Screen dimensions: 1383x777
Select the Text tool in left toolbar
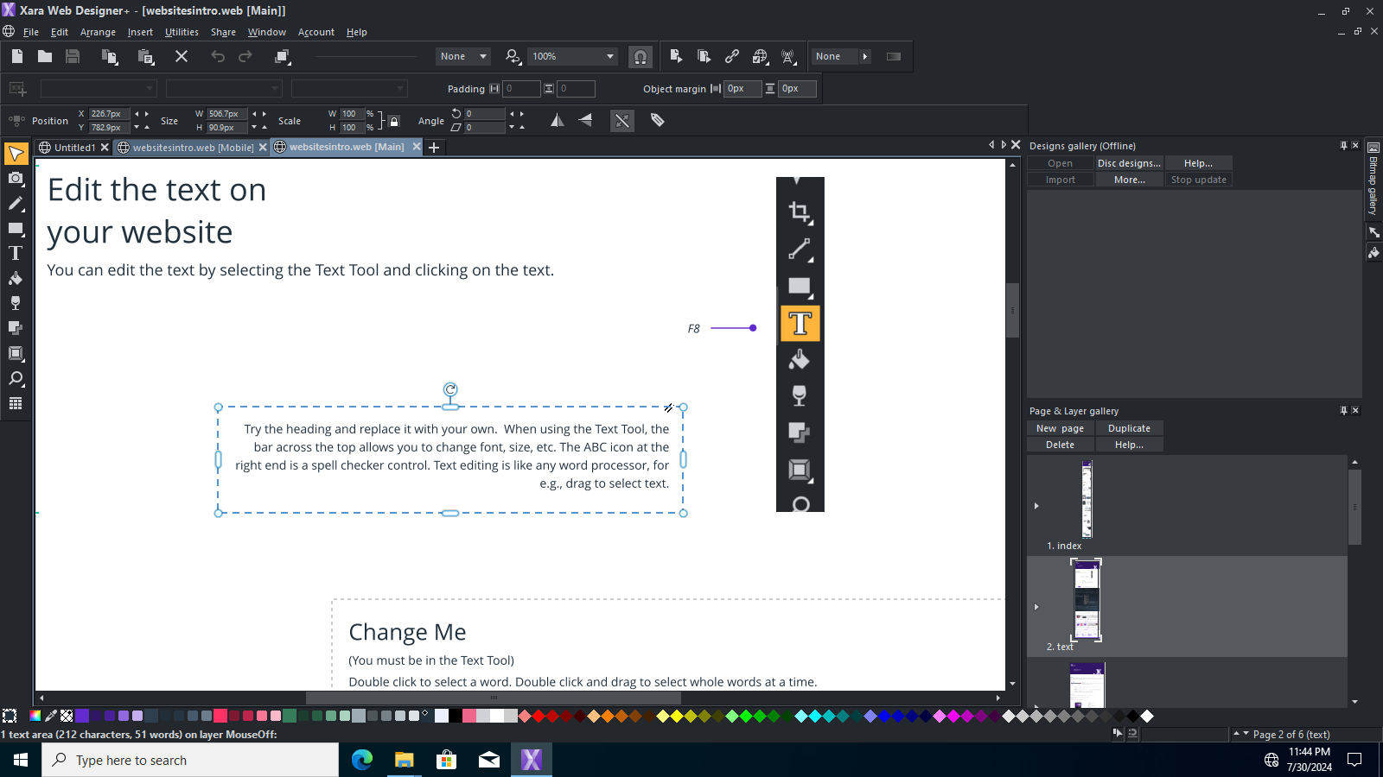16,254
